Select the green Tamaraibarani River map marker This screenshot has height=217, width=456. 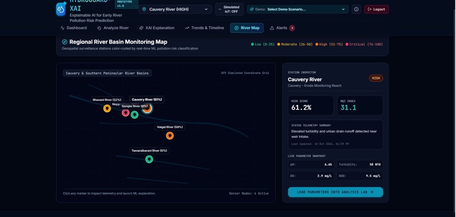click(149, 159)
